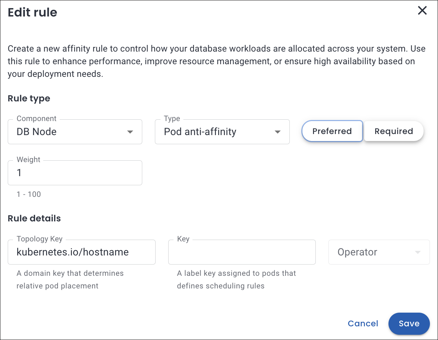This screenshot has height=340, width=438.
Task: Click the Component field's dropdown arrow
Action: coord(130,132)
